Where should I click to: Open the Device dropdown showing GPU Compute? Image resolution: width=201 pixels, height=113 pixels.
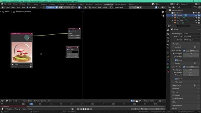191,40
